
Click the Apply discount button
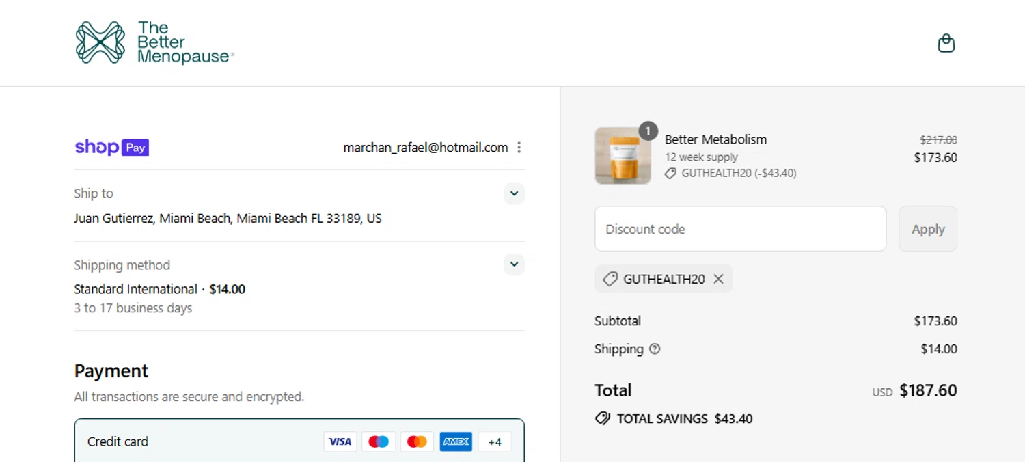(x=928, y=229)
